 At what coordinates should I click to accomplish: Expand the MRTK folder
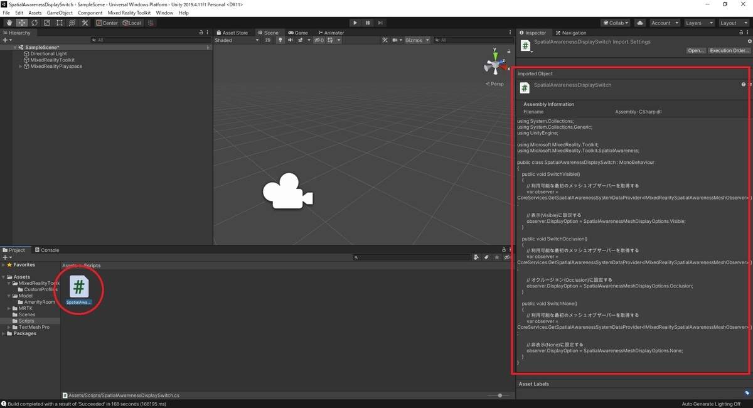pos(9,308)
